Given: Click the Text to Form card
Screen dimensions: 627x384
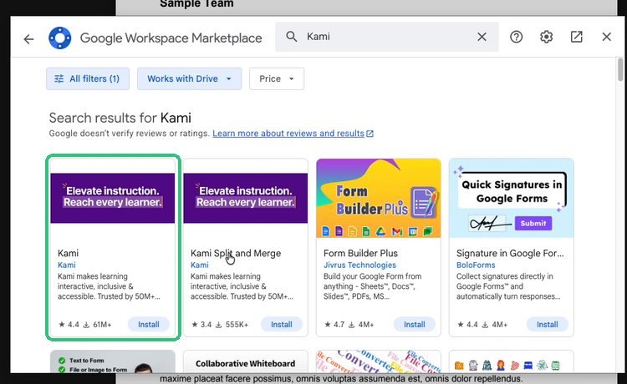Looking at the screenshot, I should [x=113, y=361].
